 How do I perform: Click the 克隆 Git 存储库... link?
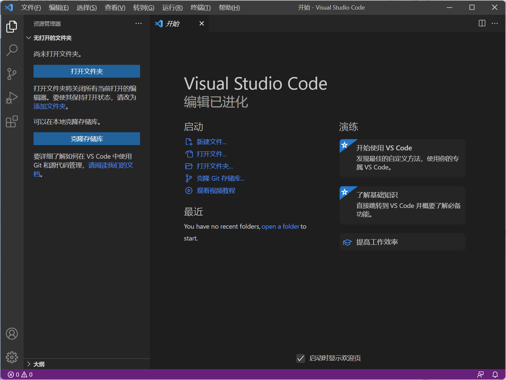pos(220,178)
